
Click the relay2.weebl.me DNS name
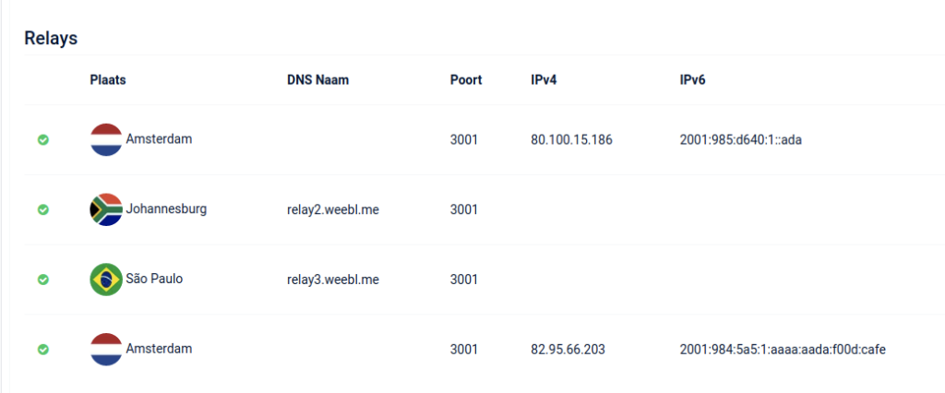[333, 210]
